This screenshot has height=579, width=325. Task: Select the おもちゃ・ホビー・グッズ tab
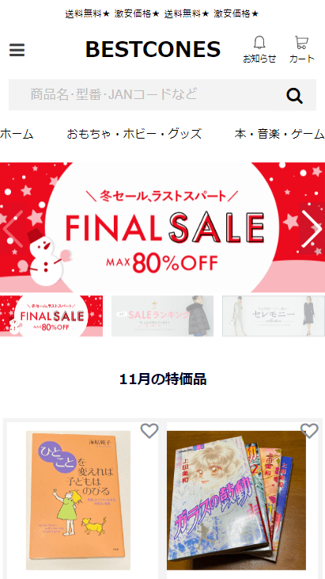[x=134, y=134]
